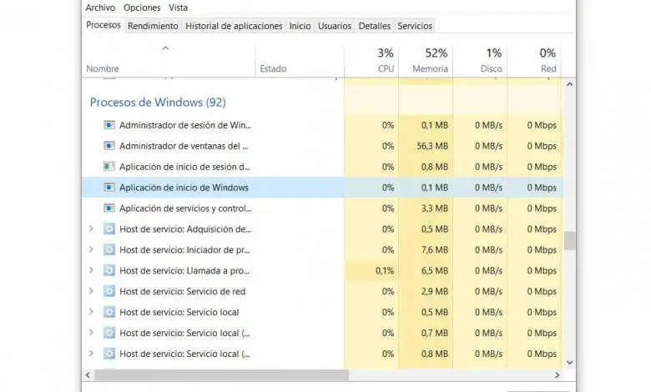Click the Aplicación de servicios y control icon

click(x=108, y=209)
